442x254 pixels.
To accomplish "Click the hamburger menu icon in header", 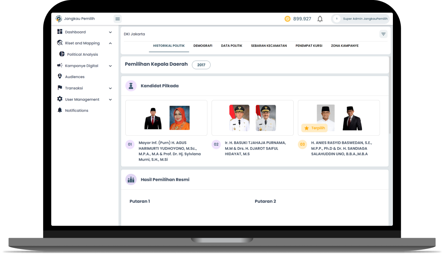I will pyautogui.click(x=117, y=19).
